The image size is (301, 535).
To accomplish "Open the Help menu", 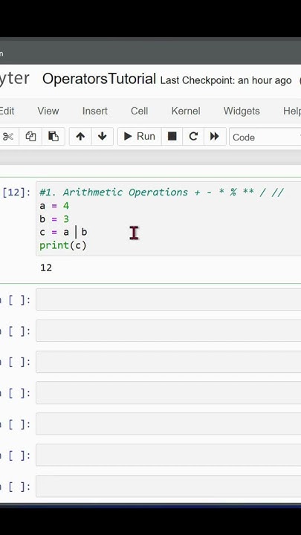I will pos(292,111).
